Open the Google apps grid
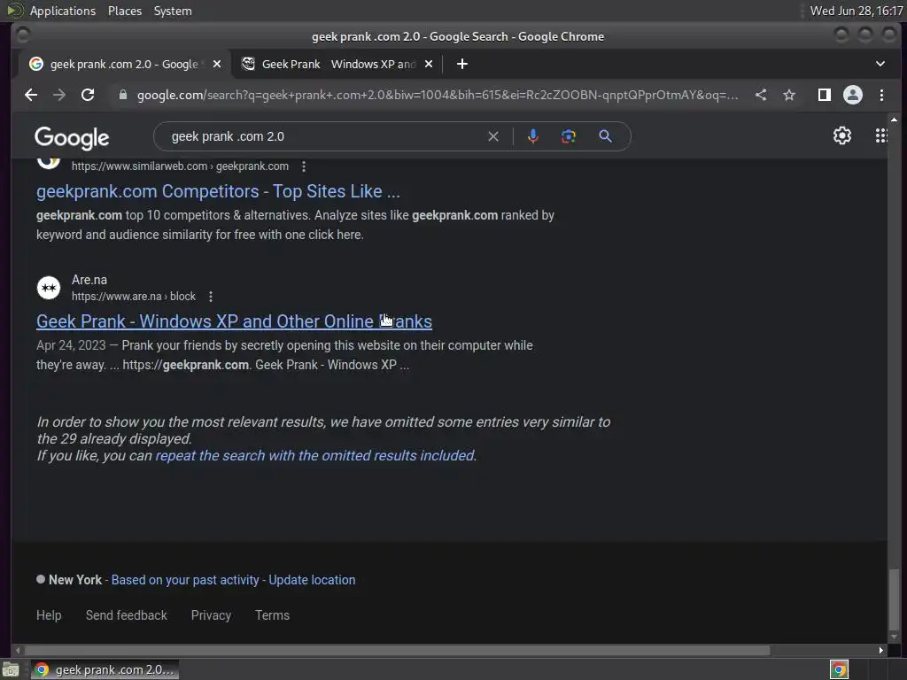Image resolution: width=907 pixels, height=680 pixels. [x=881, y=135]
